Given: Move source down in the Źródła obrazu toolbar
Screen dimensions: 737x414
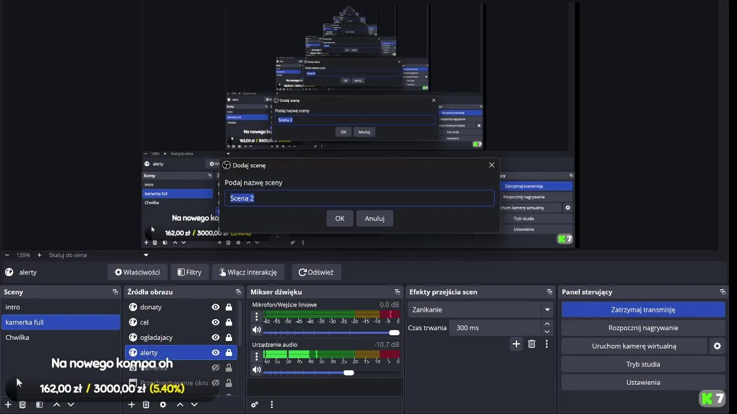Looking at the screenshot, I should point(194,405).
